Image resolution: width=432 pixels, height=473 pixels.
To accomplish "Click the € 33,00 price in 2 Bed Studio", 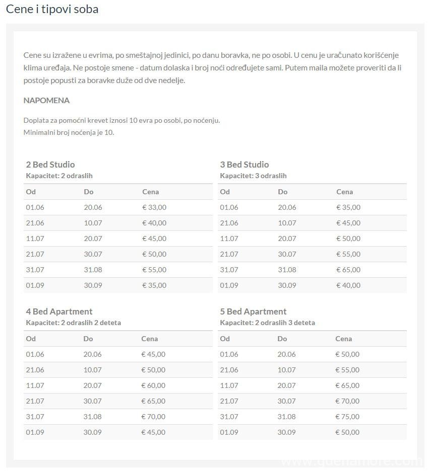I will [x=154, y=207].
